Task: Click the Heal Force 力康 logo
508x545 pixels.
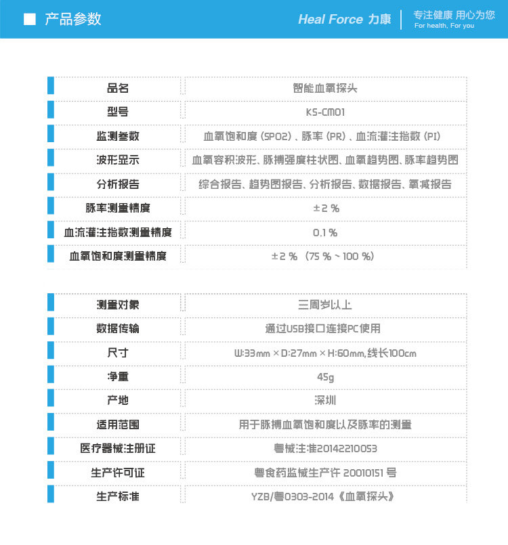Action: (x=344, y=19)
